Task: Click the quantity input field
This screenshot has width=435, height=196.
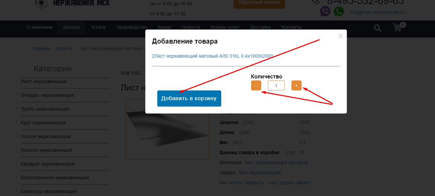Action: coord(276,85)
